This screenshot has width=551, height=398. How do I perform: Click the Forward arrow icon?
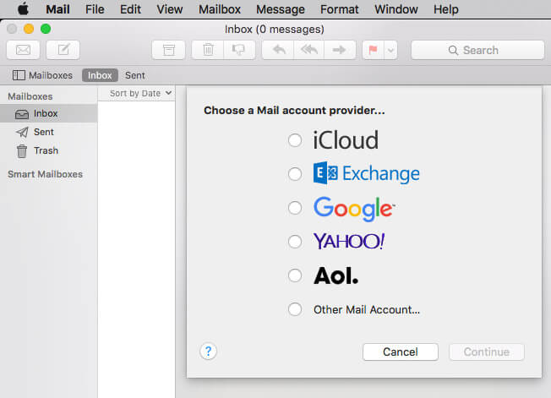pyautogui.click(x=339, y=50)
